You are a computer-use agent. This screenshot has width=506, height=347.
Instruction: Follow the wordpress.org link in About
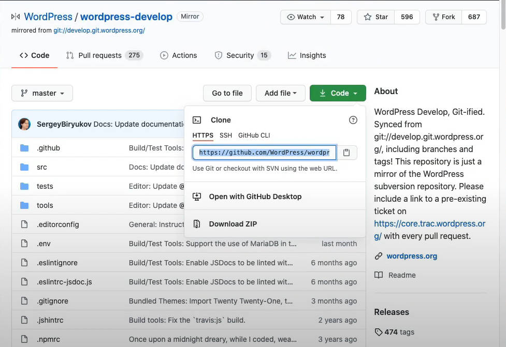pos(412,255)
